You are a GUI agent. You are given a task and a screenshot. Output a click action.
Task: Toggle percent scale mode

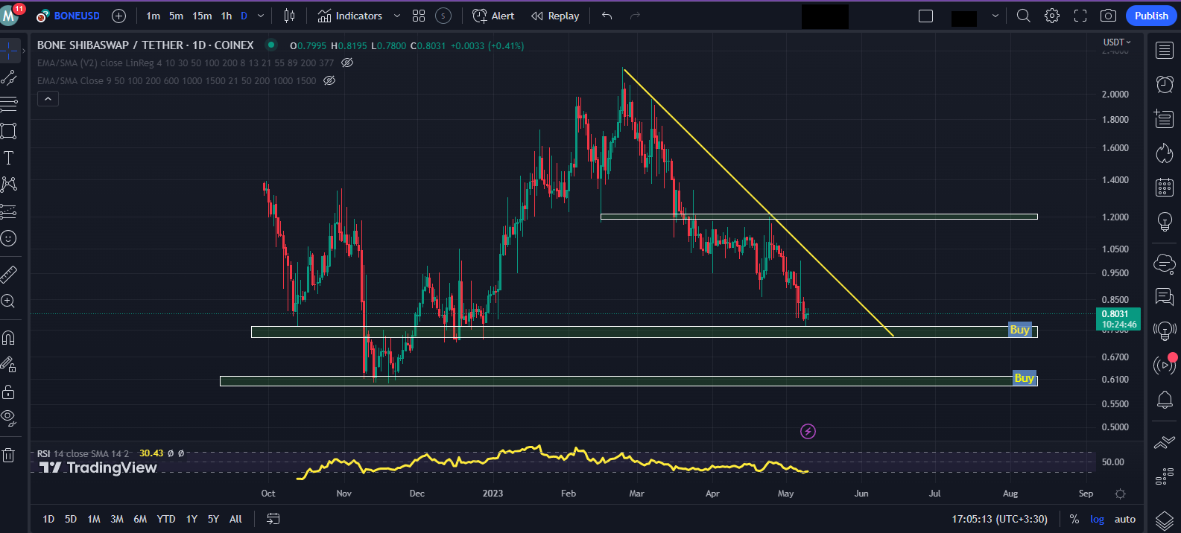(1074, 519)
